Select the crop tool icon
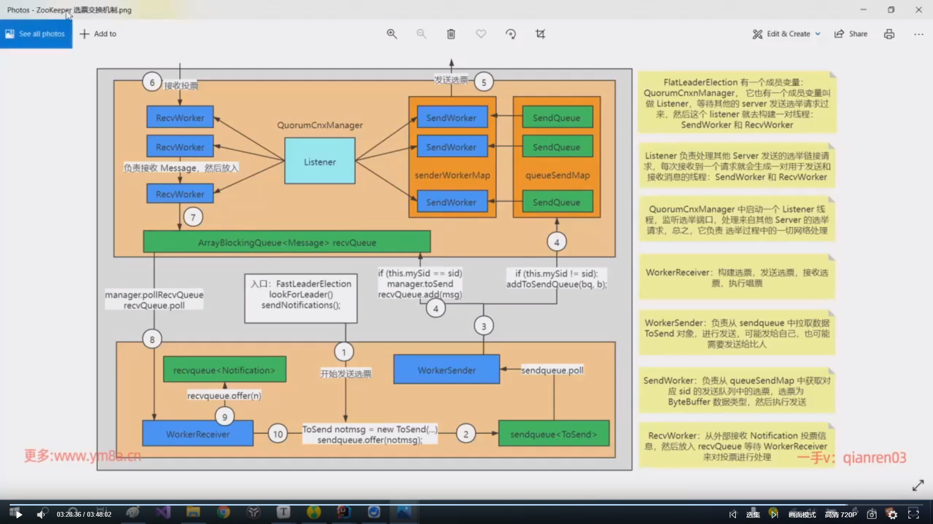This screenshot has height=524, width=933. 540,34
